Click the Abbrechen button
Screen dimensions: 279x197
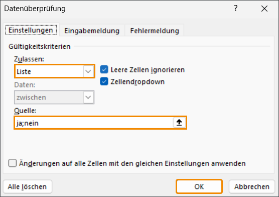(x=252, y=186)
